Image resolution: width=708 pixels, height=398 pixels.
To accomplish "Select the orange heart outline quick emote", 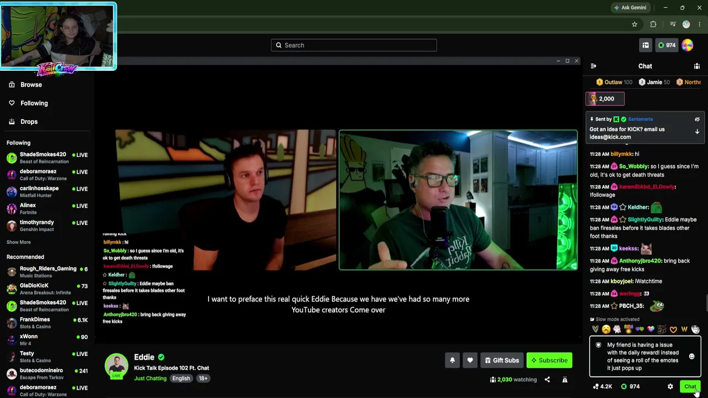I will 673,329.
